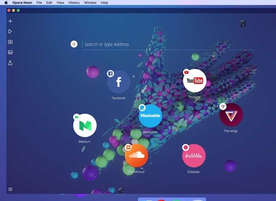Open the Window menu
Screen dimensions: 276x201
click(90, 3)
